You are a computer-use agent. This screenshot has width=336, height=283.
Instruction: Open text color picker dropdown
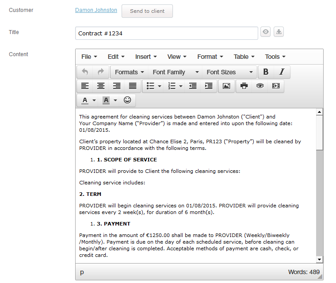(94, 100)
